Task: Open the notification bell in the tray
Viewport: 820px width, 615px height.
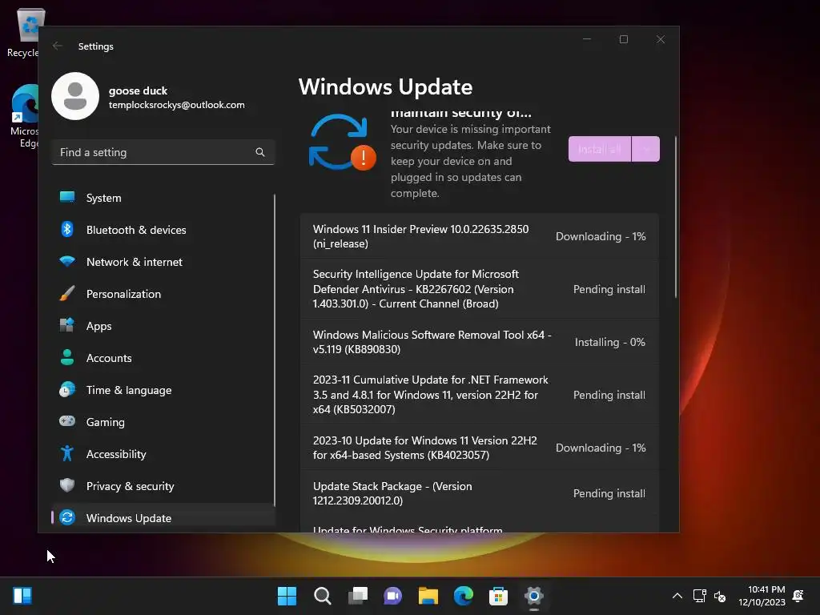Action: click(x=798, y=596)
